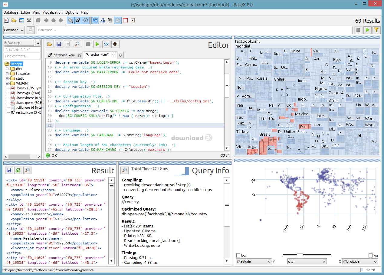This screenshot has width=384, height=275.
Task: Open the Options menu
Action: pos(72,12)
